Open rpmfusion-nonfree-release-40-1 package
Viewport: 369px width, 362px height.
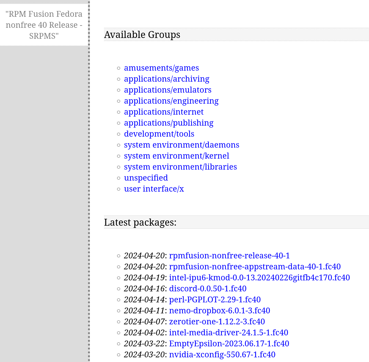(x=229, y=256)
